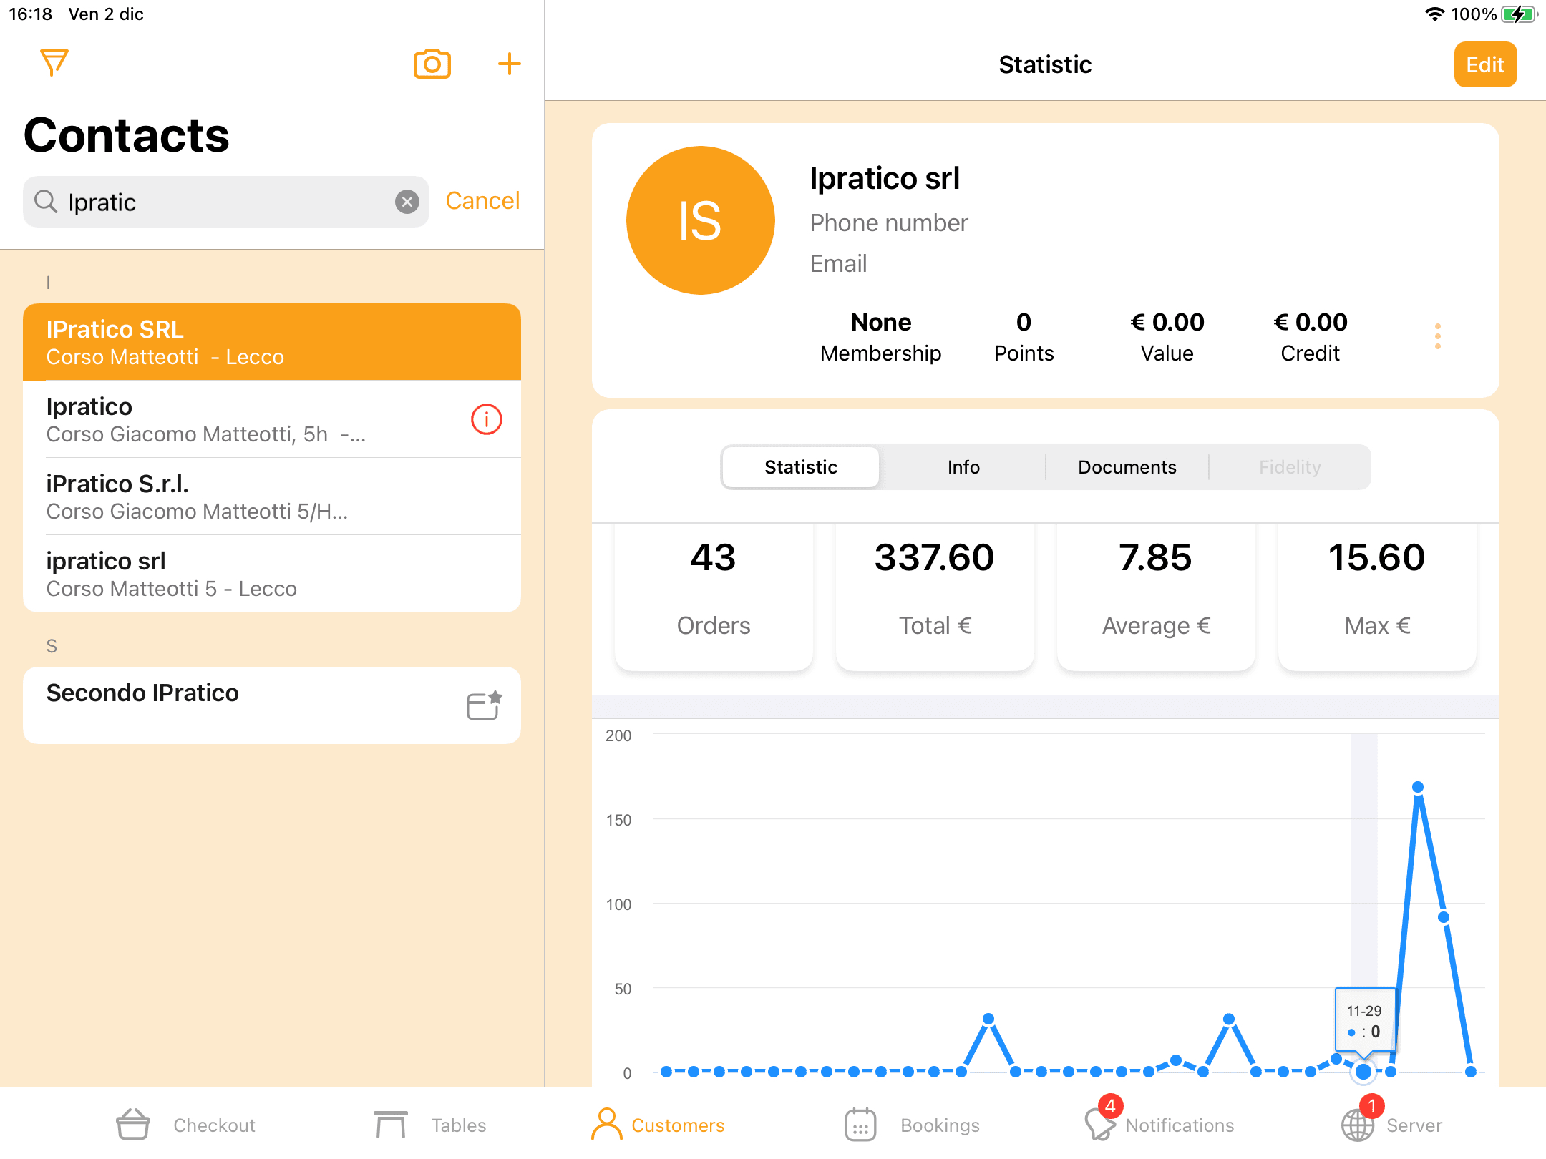Add a new contact with plus icon
Screen dimensions: 1546x1159
[x=509, y=64]
